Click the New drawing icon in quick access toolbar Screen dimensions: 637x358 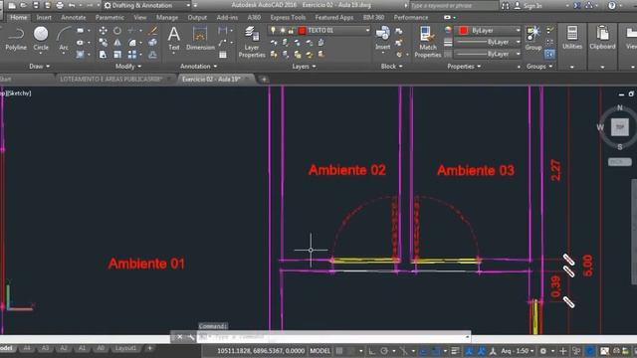12,5
